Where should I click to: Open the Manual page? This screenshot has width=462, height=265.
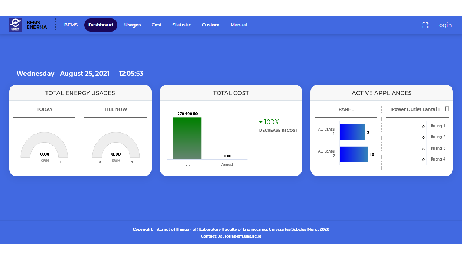[x=239, y=25]
